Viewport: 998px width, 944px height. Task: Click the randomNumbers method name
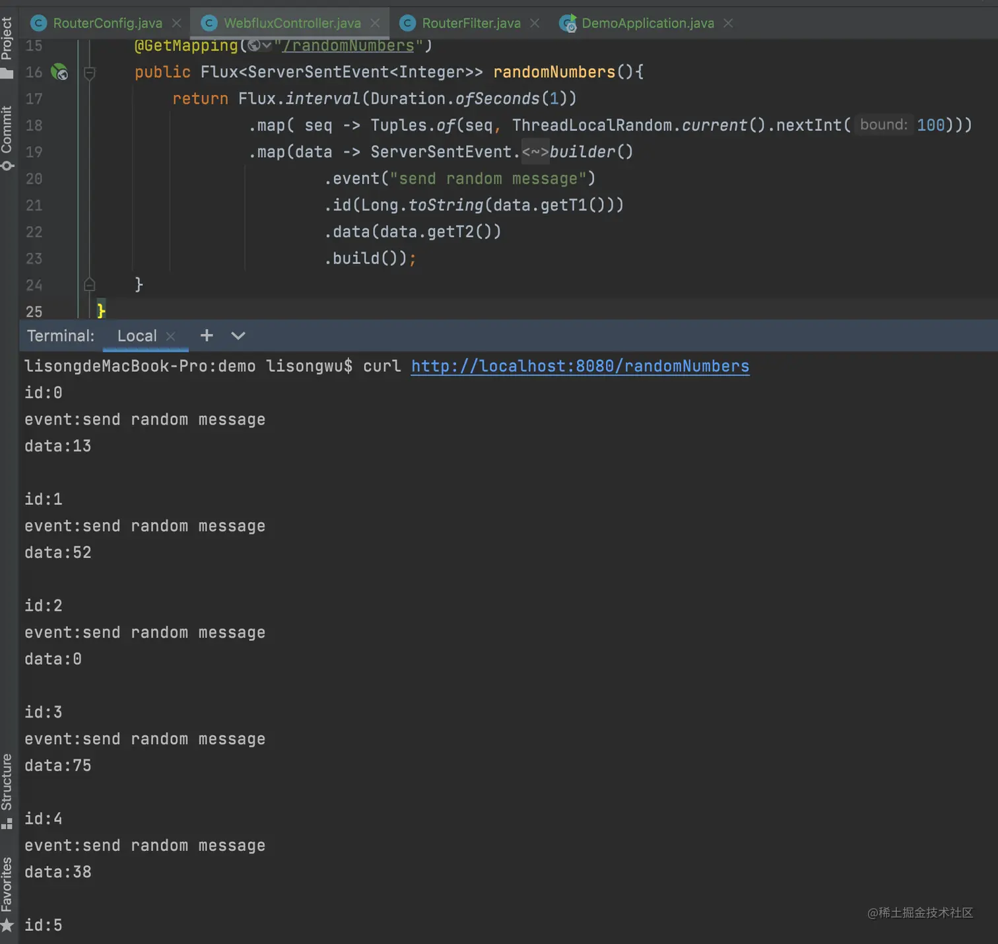pyautogui.click(x=554, y=72)
